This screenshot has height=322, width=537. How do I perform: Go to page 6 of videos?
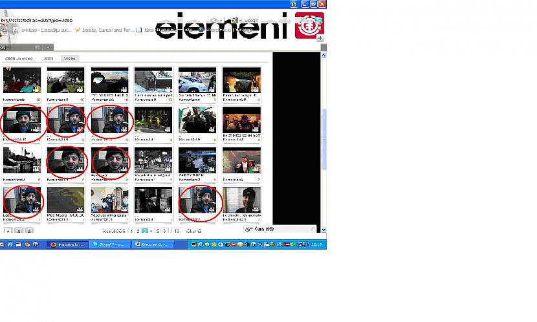coord(164,231)
